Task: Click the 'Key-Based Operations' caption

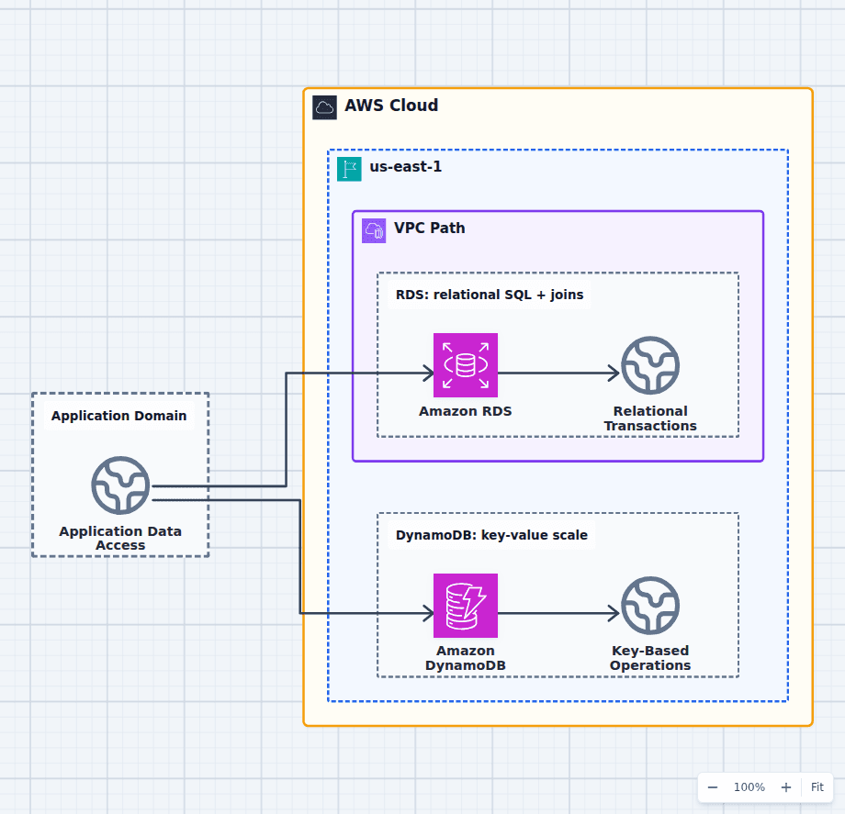Action: tap(650, 658)
